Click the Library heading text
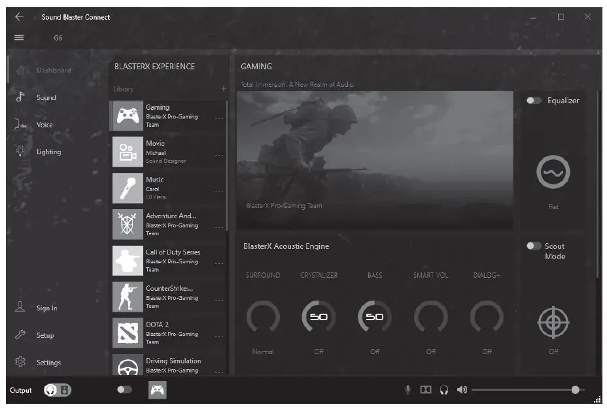This screenshot has width=607, height=411. coord(123,89)
